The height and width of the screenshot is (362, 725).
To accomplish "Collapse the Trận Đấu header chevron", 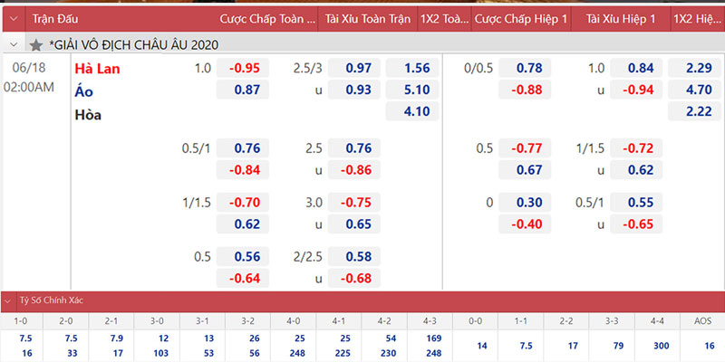I will [x=13, y=18].
